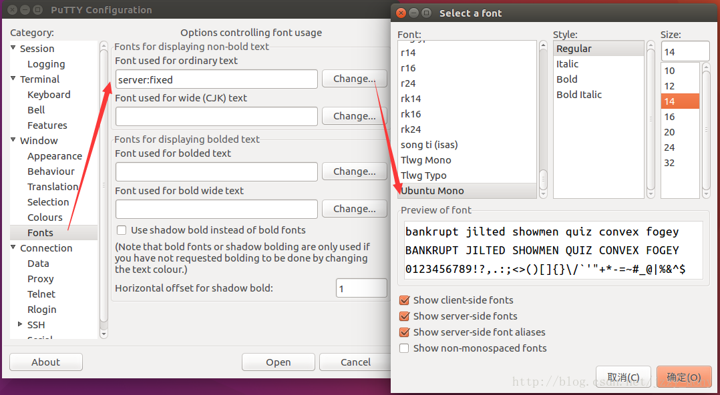Screen dimensions: 720x395
Task: Click the ordinary text font field
Action: (x=216, y=79)
